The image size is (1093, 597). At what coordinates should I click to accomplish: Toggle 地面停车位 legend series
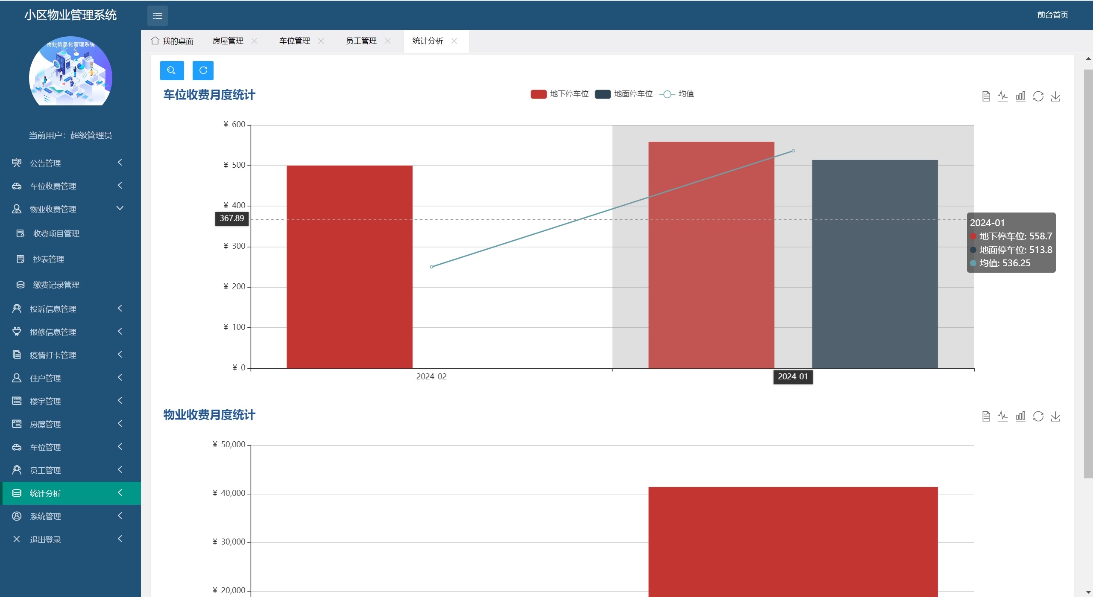624,94
